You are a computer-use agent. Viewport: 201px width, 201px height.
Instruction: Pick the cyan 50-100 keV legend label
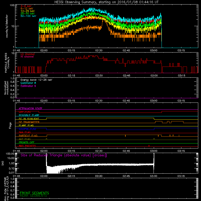[x=28, y=16]
